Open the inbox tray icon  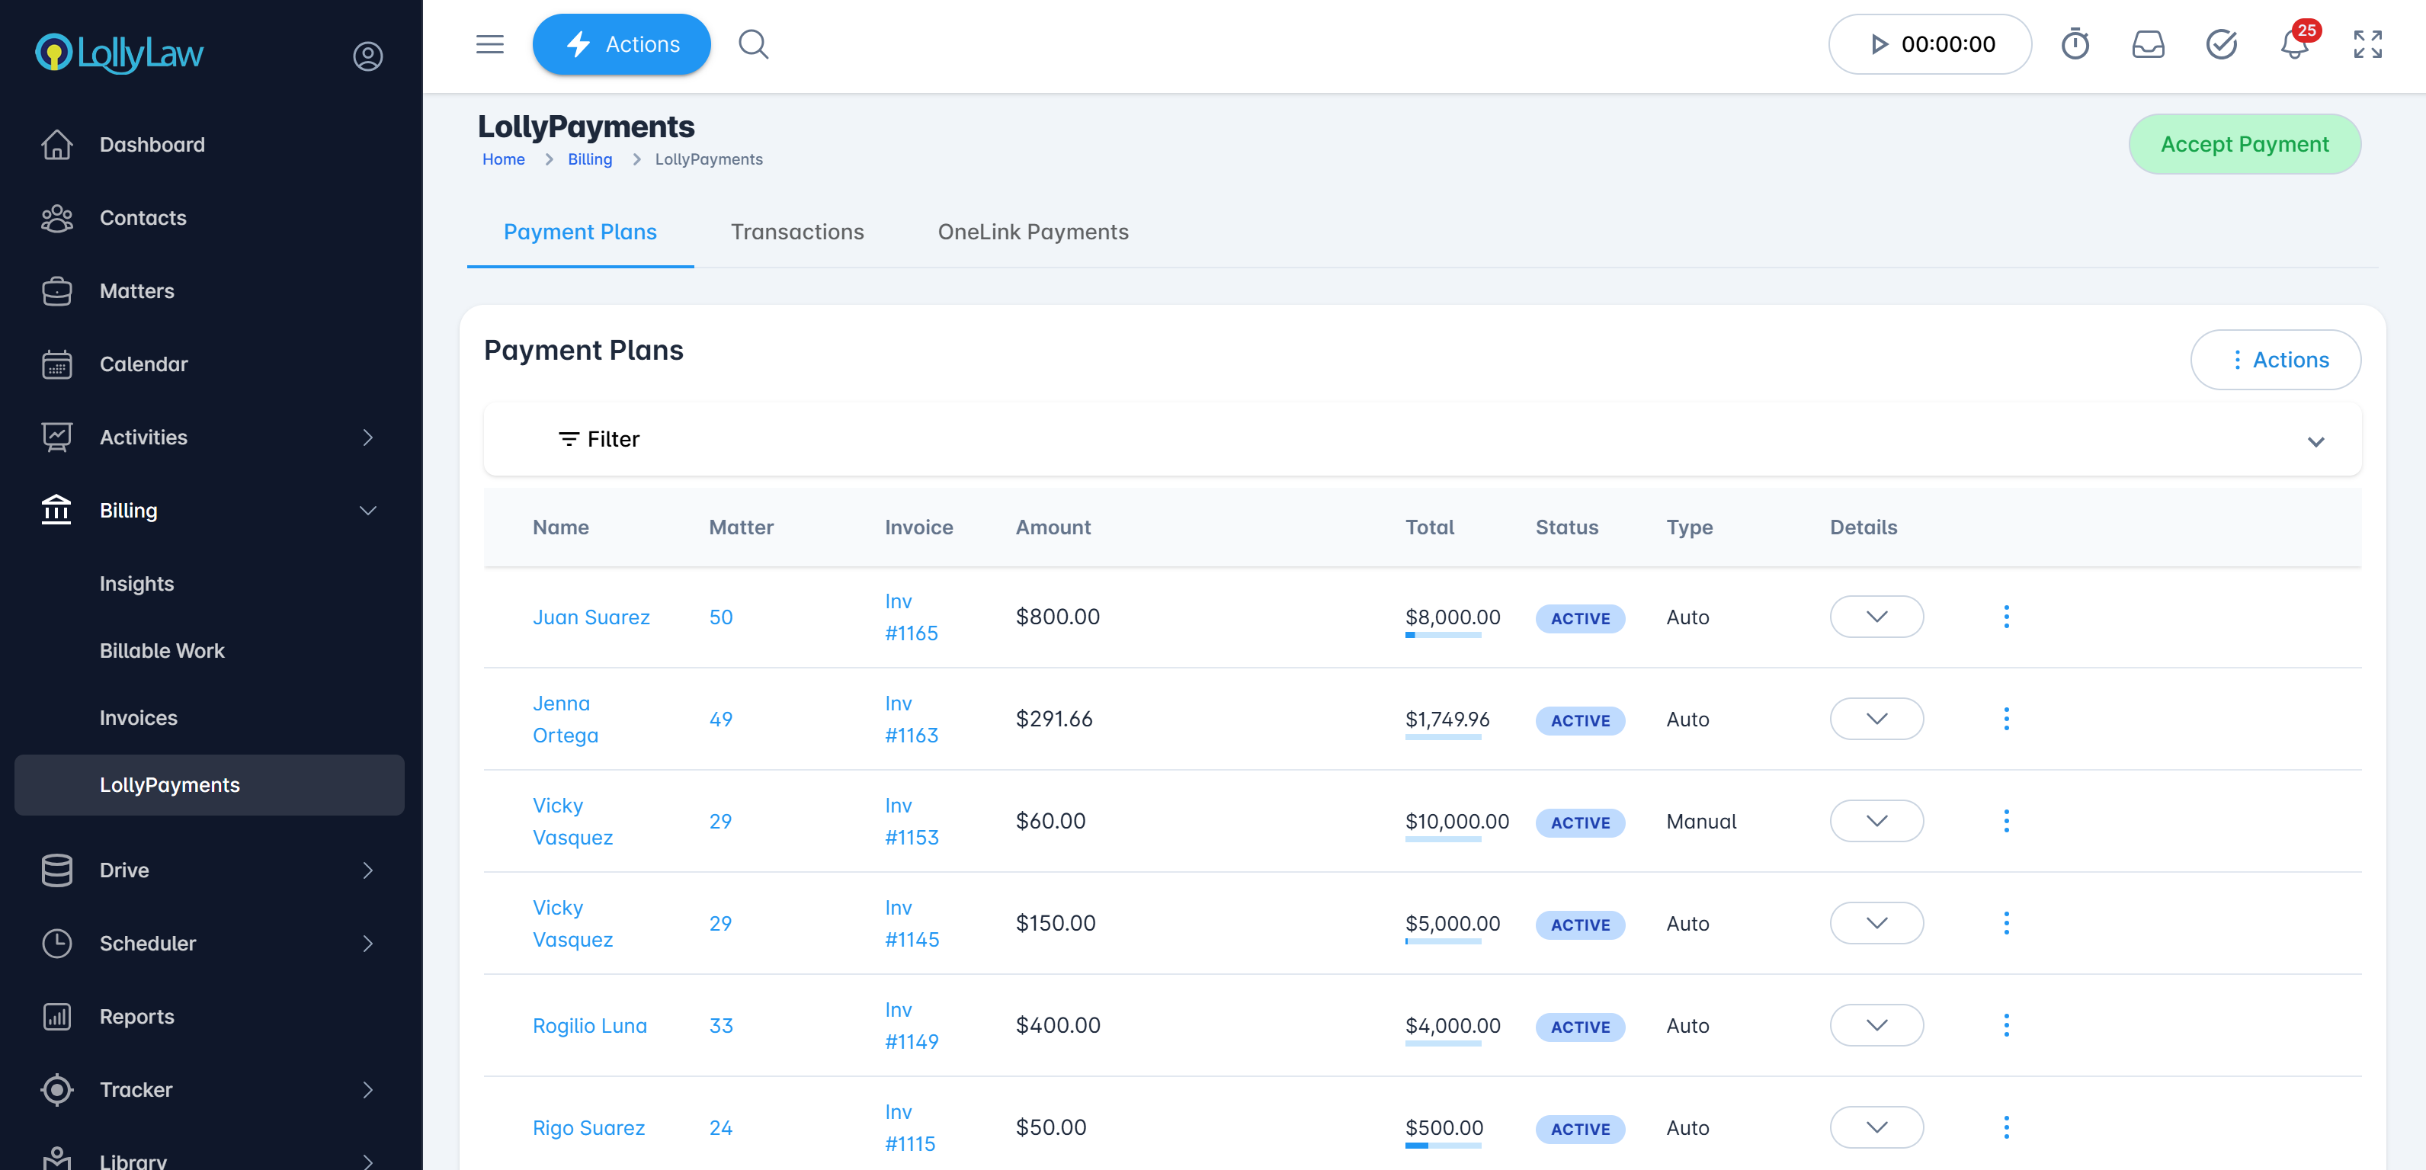coord(2147,44)
